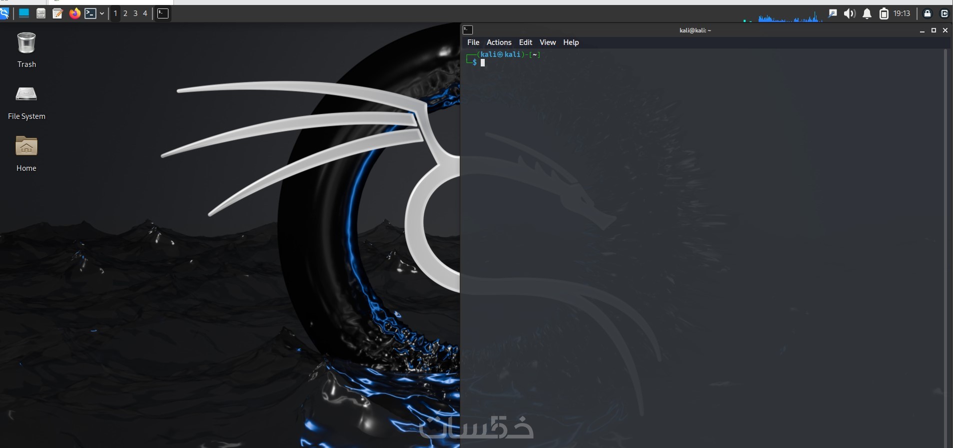Image resolution: width=953 pixels, height=448 pixels.
Task: Expand the terminal launcher dropdown arrow
Action: [102, 13]
